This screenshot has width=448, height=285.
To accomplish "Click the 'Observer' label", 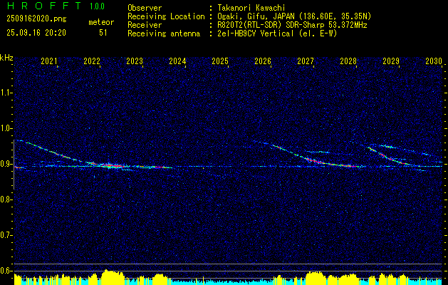I will pyautogui.click(x=145, y=8).
